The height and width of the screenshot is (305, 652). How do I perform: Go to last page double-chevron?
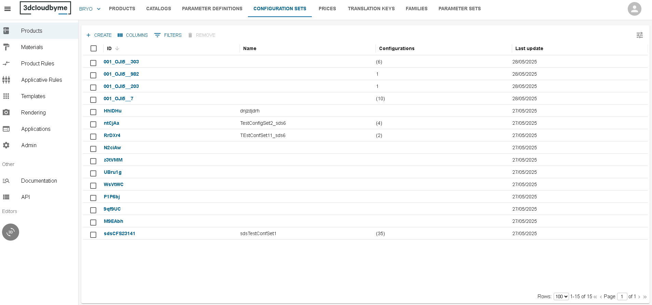645,297
